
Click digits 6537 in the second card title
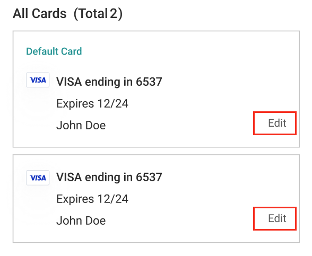coord(149,177)
